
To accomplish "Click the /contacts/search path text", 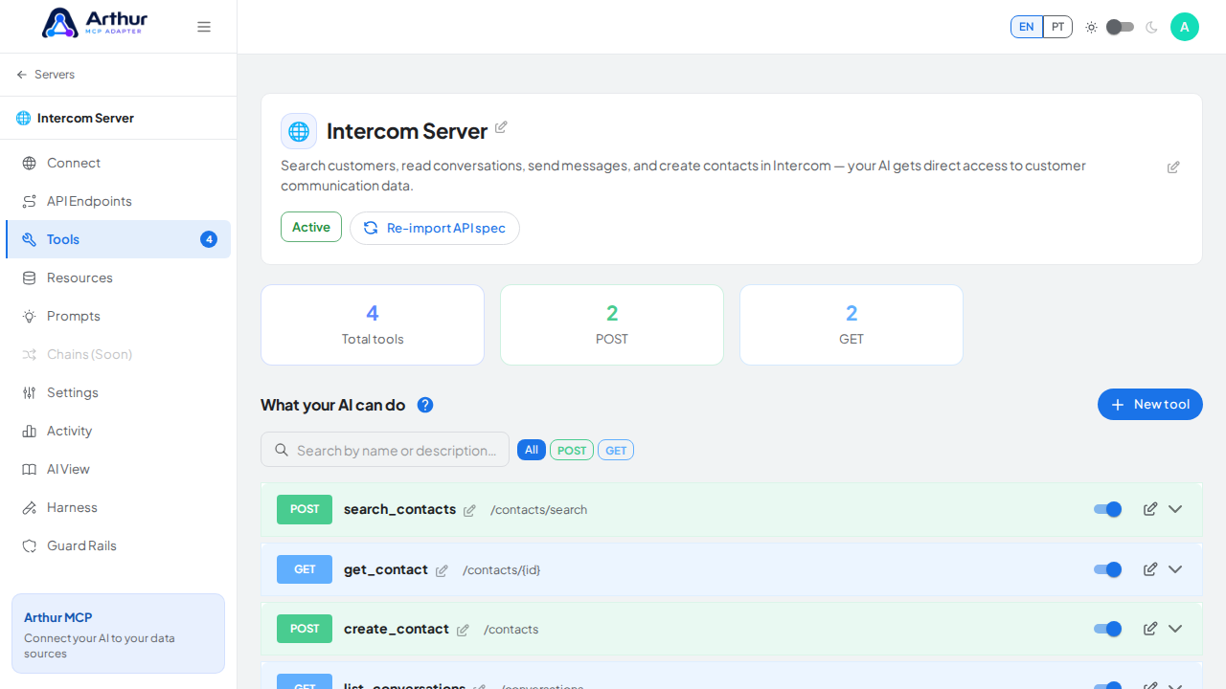I will (538, 510).
